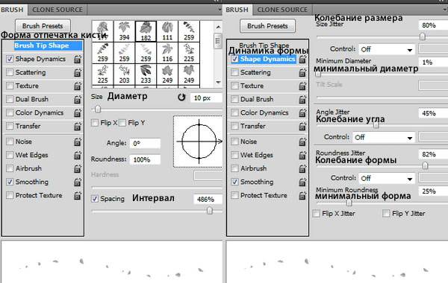The image size is (448, 283).
Task: Enable Flip X Jitter checkbox
Action: coord(317,214)
